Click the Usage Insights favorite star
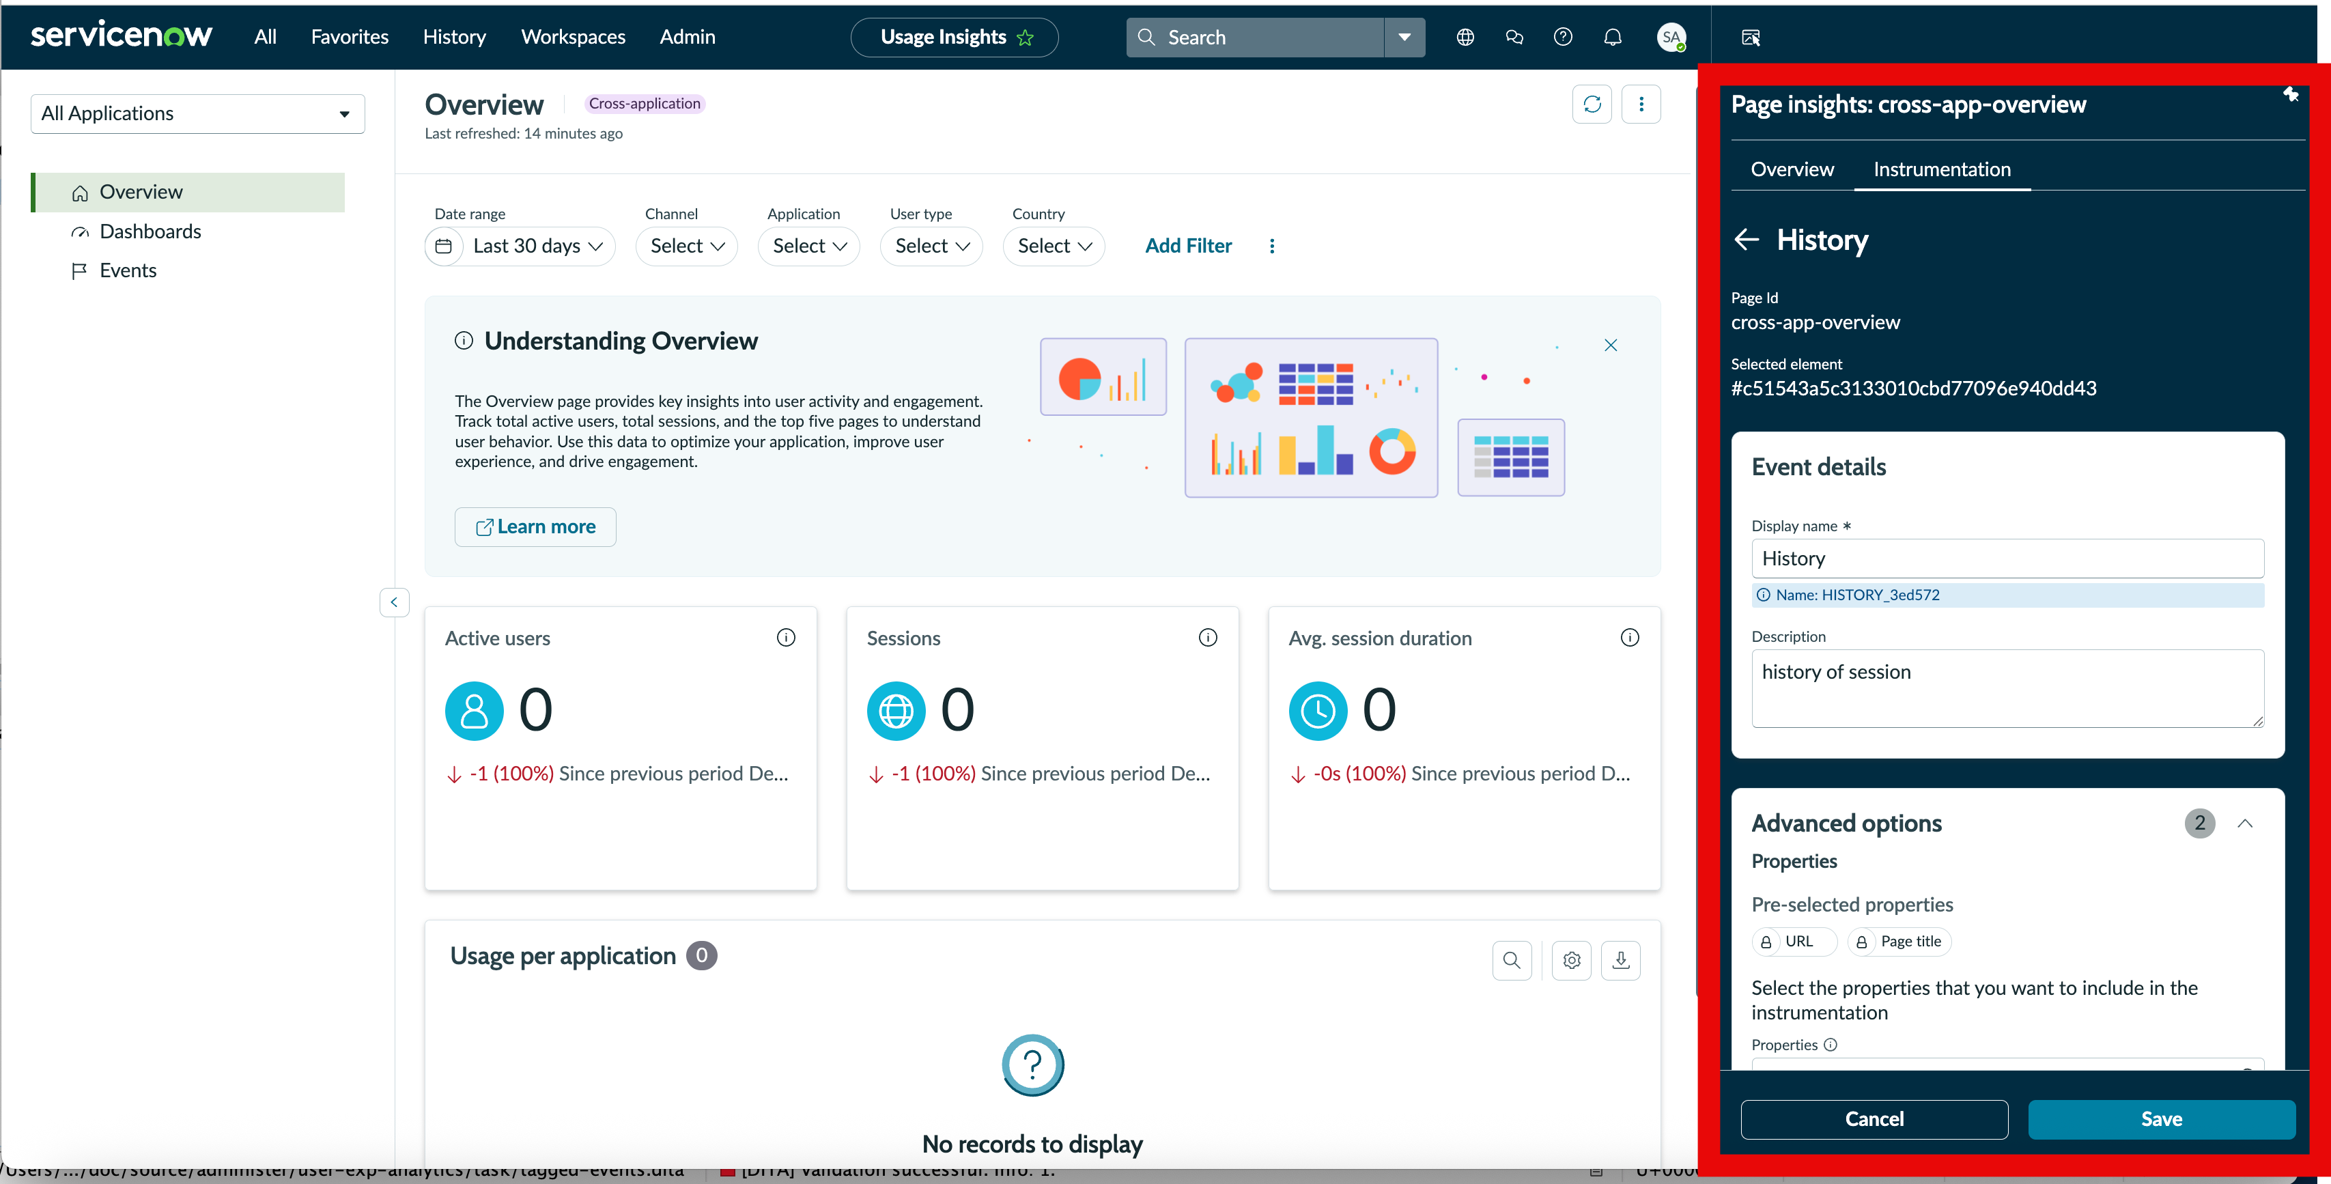 (x=1026, y=37)
